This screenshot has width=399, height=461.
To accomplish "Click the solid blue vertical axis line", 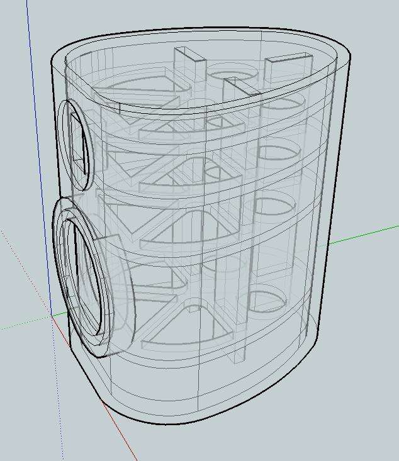I will click(x=38, y=157).
